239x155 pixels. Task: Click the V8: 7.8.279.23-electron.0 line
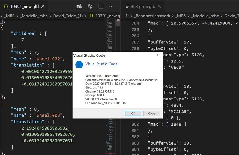(x=101, y=99)
